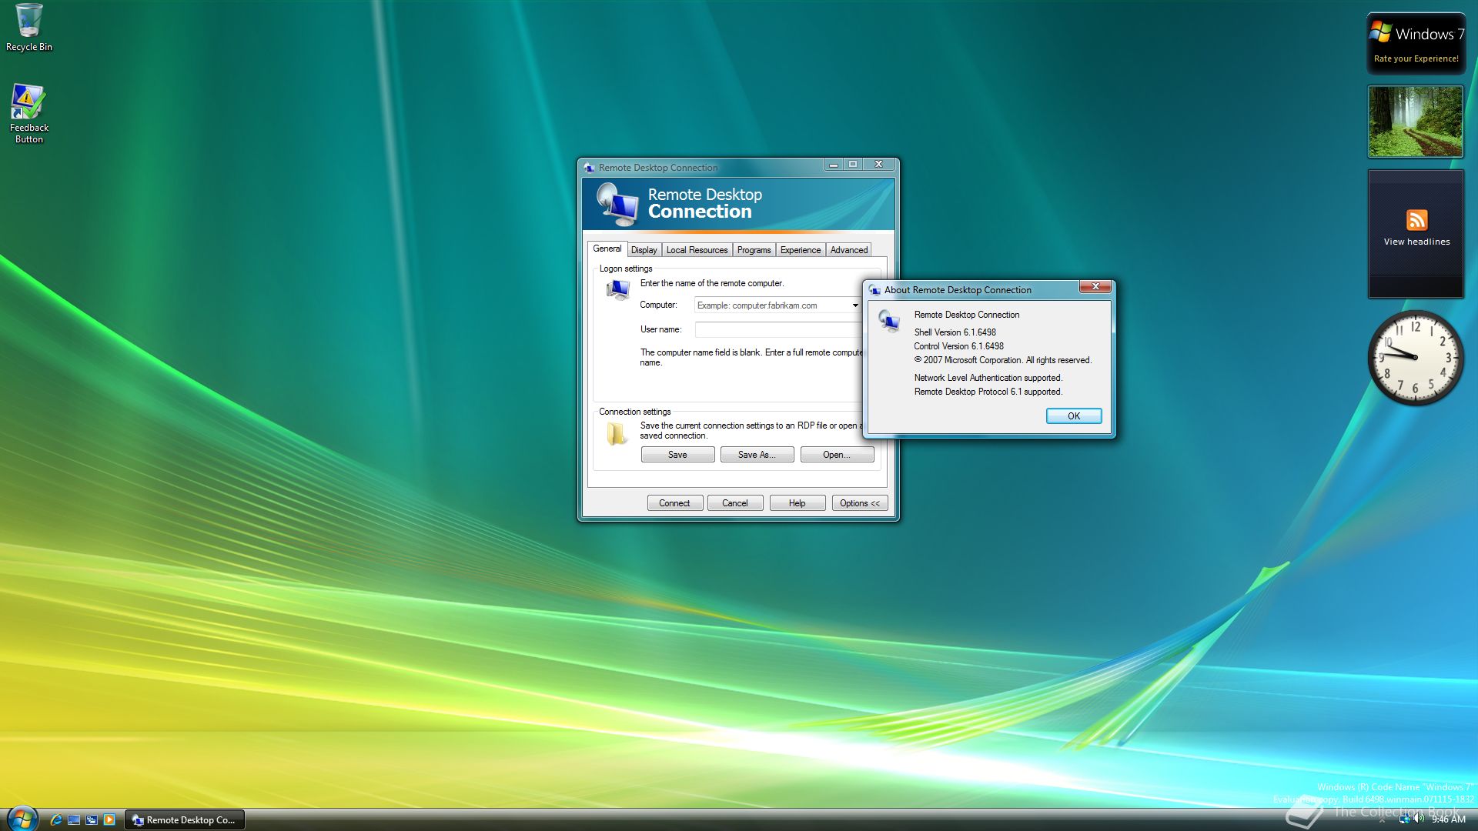This screenshot has height=831, width=1478.
Task: Click 'Network Level Authentication supported.' text
Action: point(988,378)
